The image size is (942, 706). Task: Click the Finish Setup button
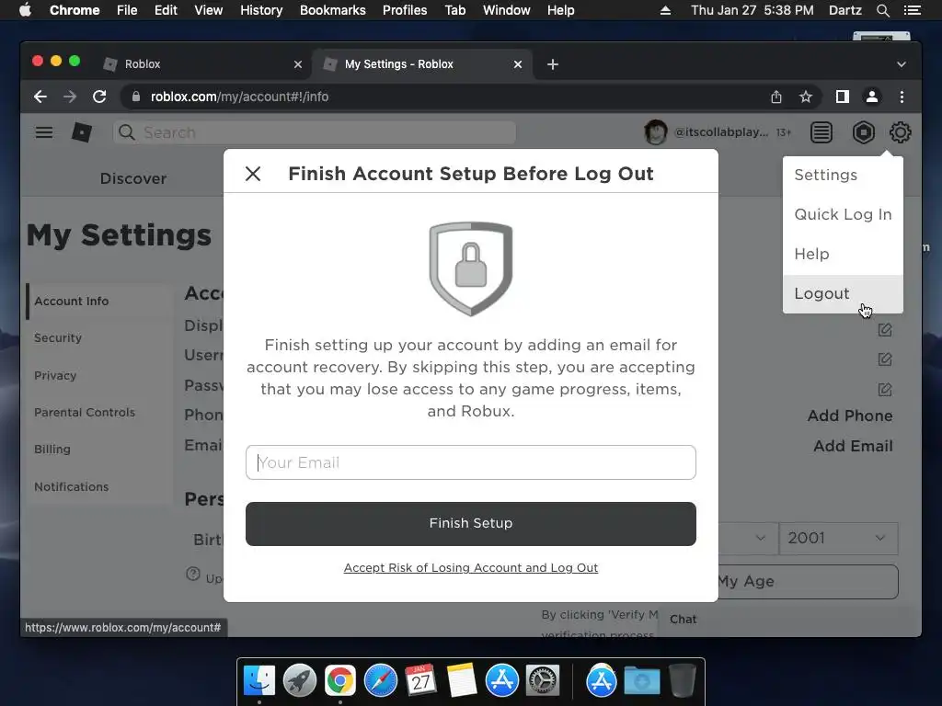(470, 523)
